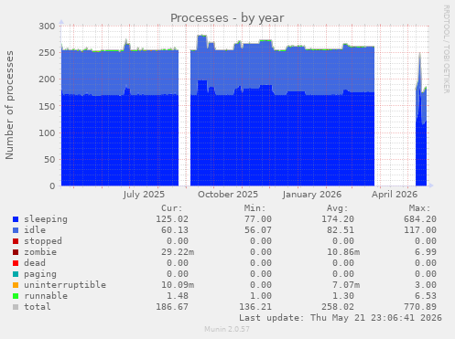Click zombie maximum value 6.99

coord(426,252)
